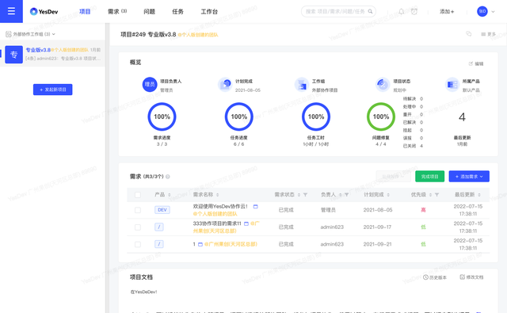Switch to the 问题 tab
This screenshot has height=313, width=507.
(150, 12)
